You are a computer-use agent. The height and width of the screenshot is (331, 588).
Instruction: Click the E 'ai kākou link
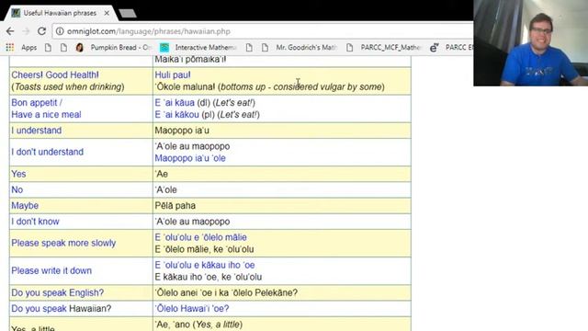pyautogui.click(x=177, y=114)
